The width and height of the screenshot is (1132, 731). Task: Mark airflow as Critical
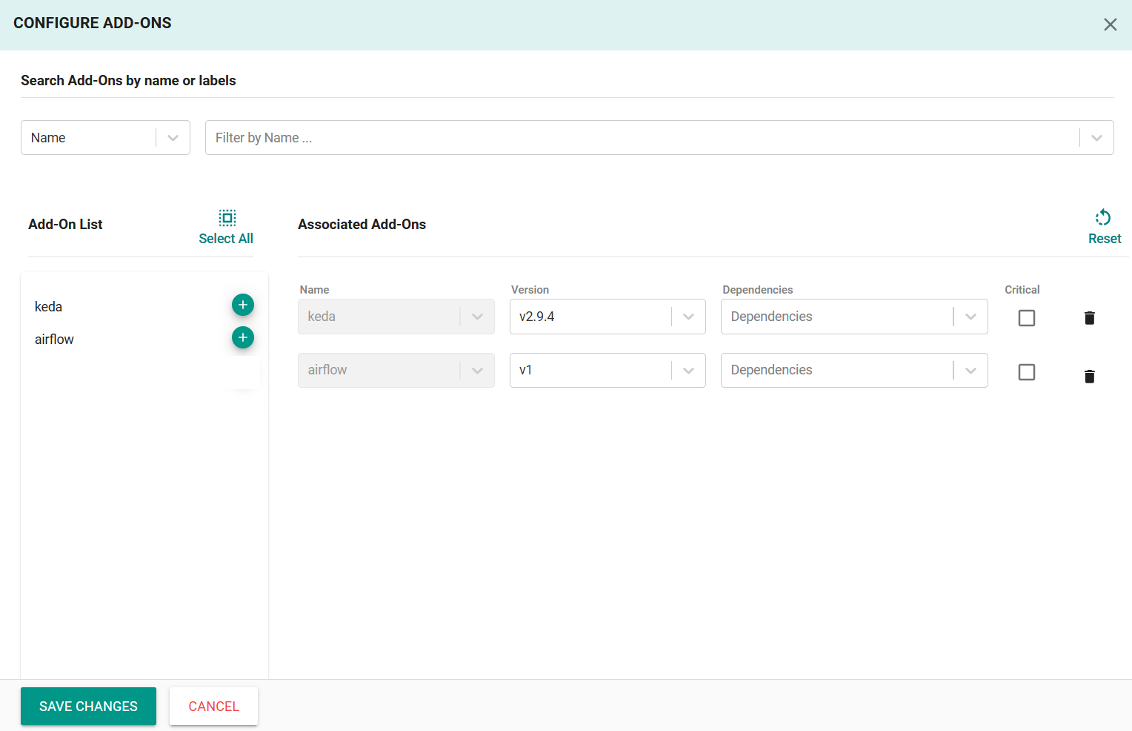pos(1026,371)
